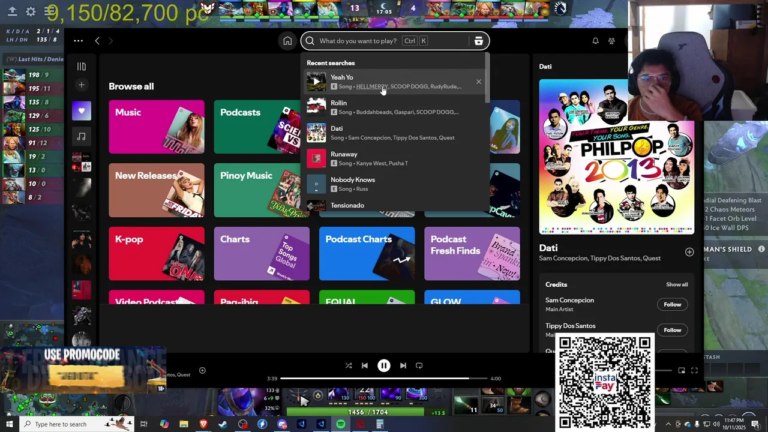Create a playlist with the plus icon
The image size is (768, 432).
(82, 85)
